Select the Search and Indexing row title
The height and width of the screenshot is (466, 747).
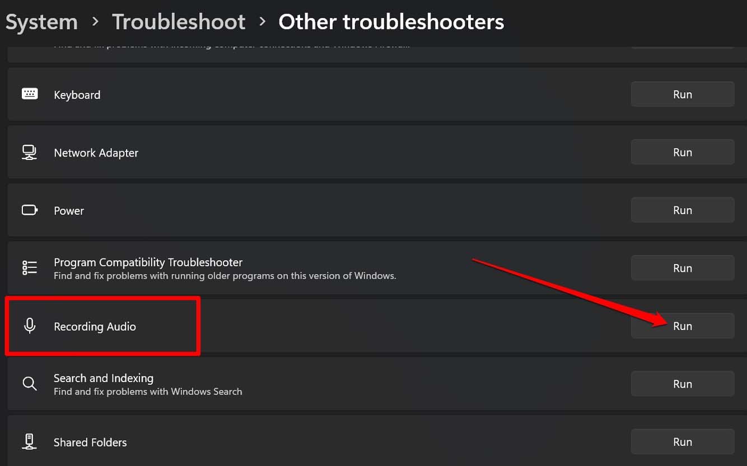pyautogui.click(x=104, y=378)
